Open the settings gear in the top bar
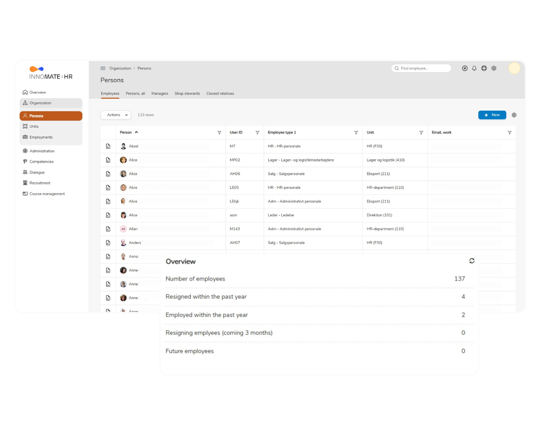 point(494,68)
